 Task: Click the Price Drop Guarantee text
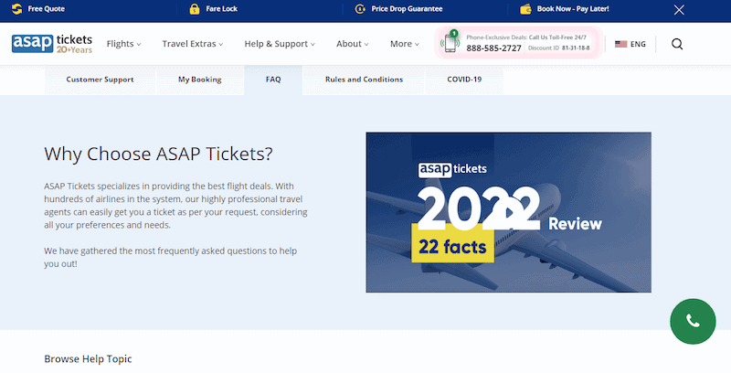407,9
